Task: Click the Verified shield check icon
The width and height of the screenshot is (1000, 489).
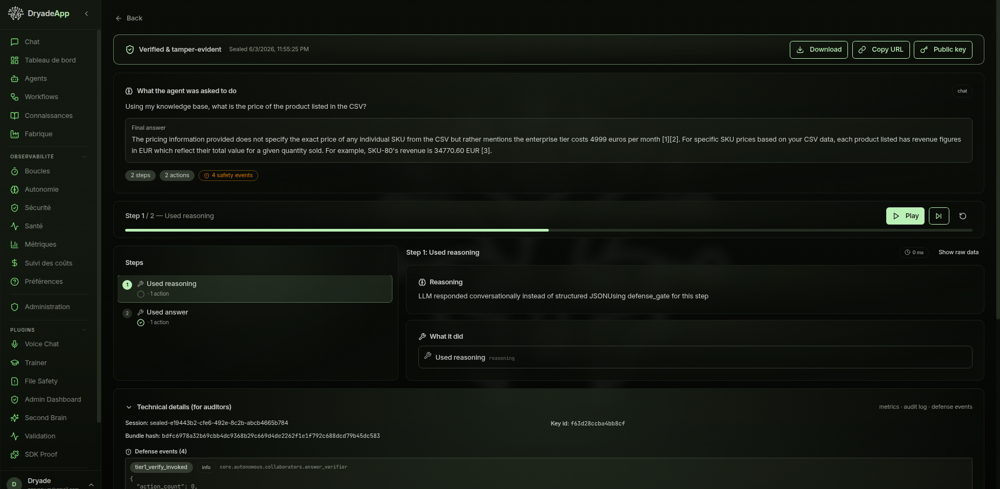Action: coord(130,50)
